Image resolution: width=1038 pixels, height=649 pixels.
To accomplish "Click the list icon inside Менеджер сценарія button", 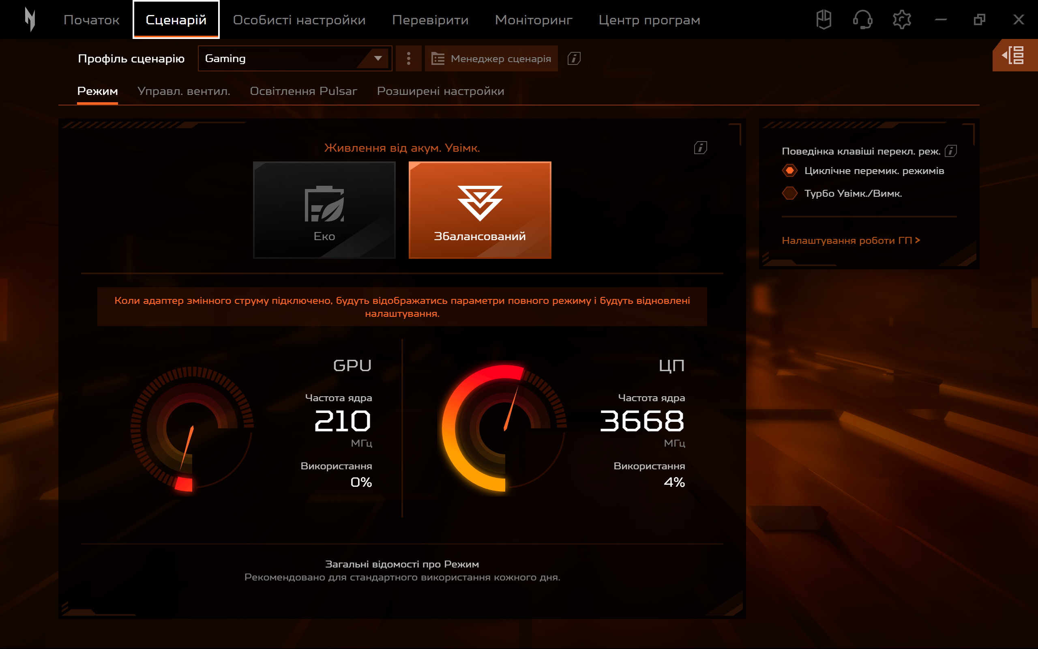I will click(x=437, y=58).
